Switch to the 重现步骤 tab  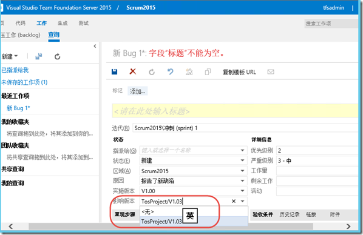(125, 214)
